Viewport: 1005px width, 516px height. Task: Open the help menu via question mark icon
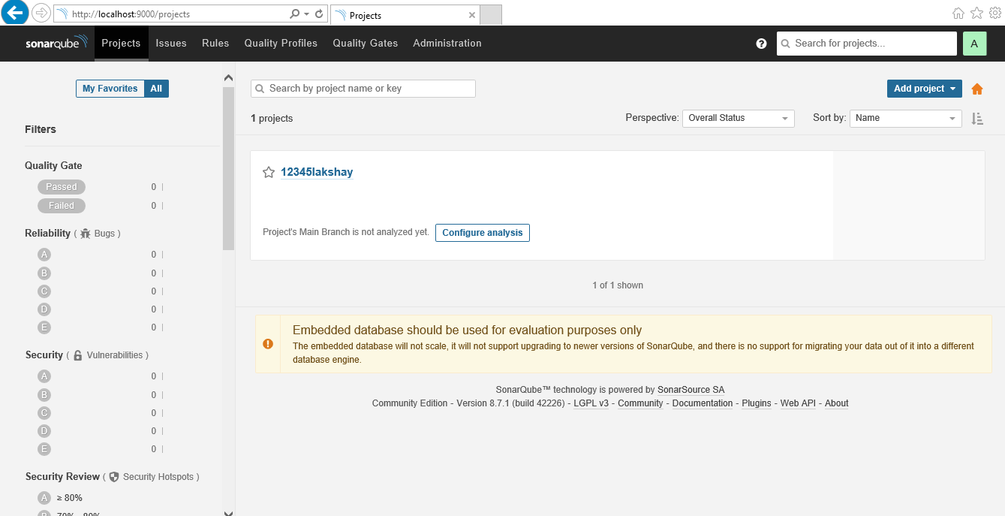point(761,44)
